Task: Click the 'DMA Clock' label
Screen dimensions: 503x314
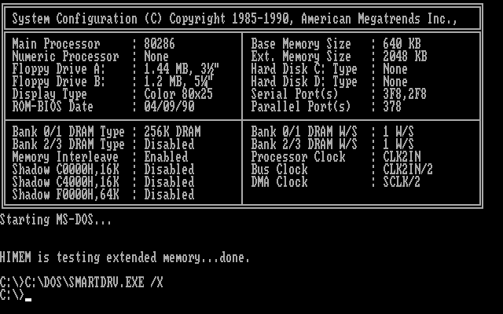Action: click(279, 181)
